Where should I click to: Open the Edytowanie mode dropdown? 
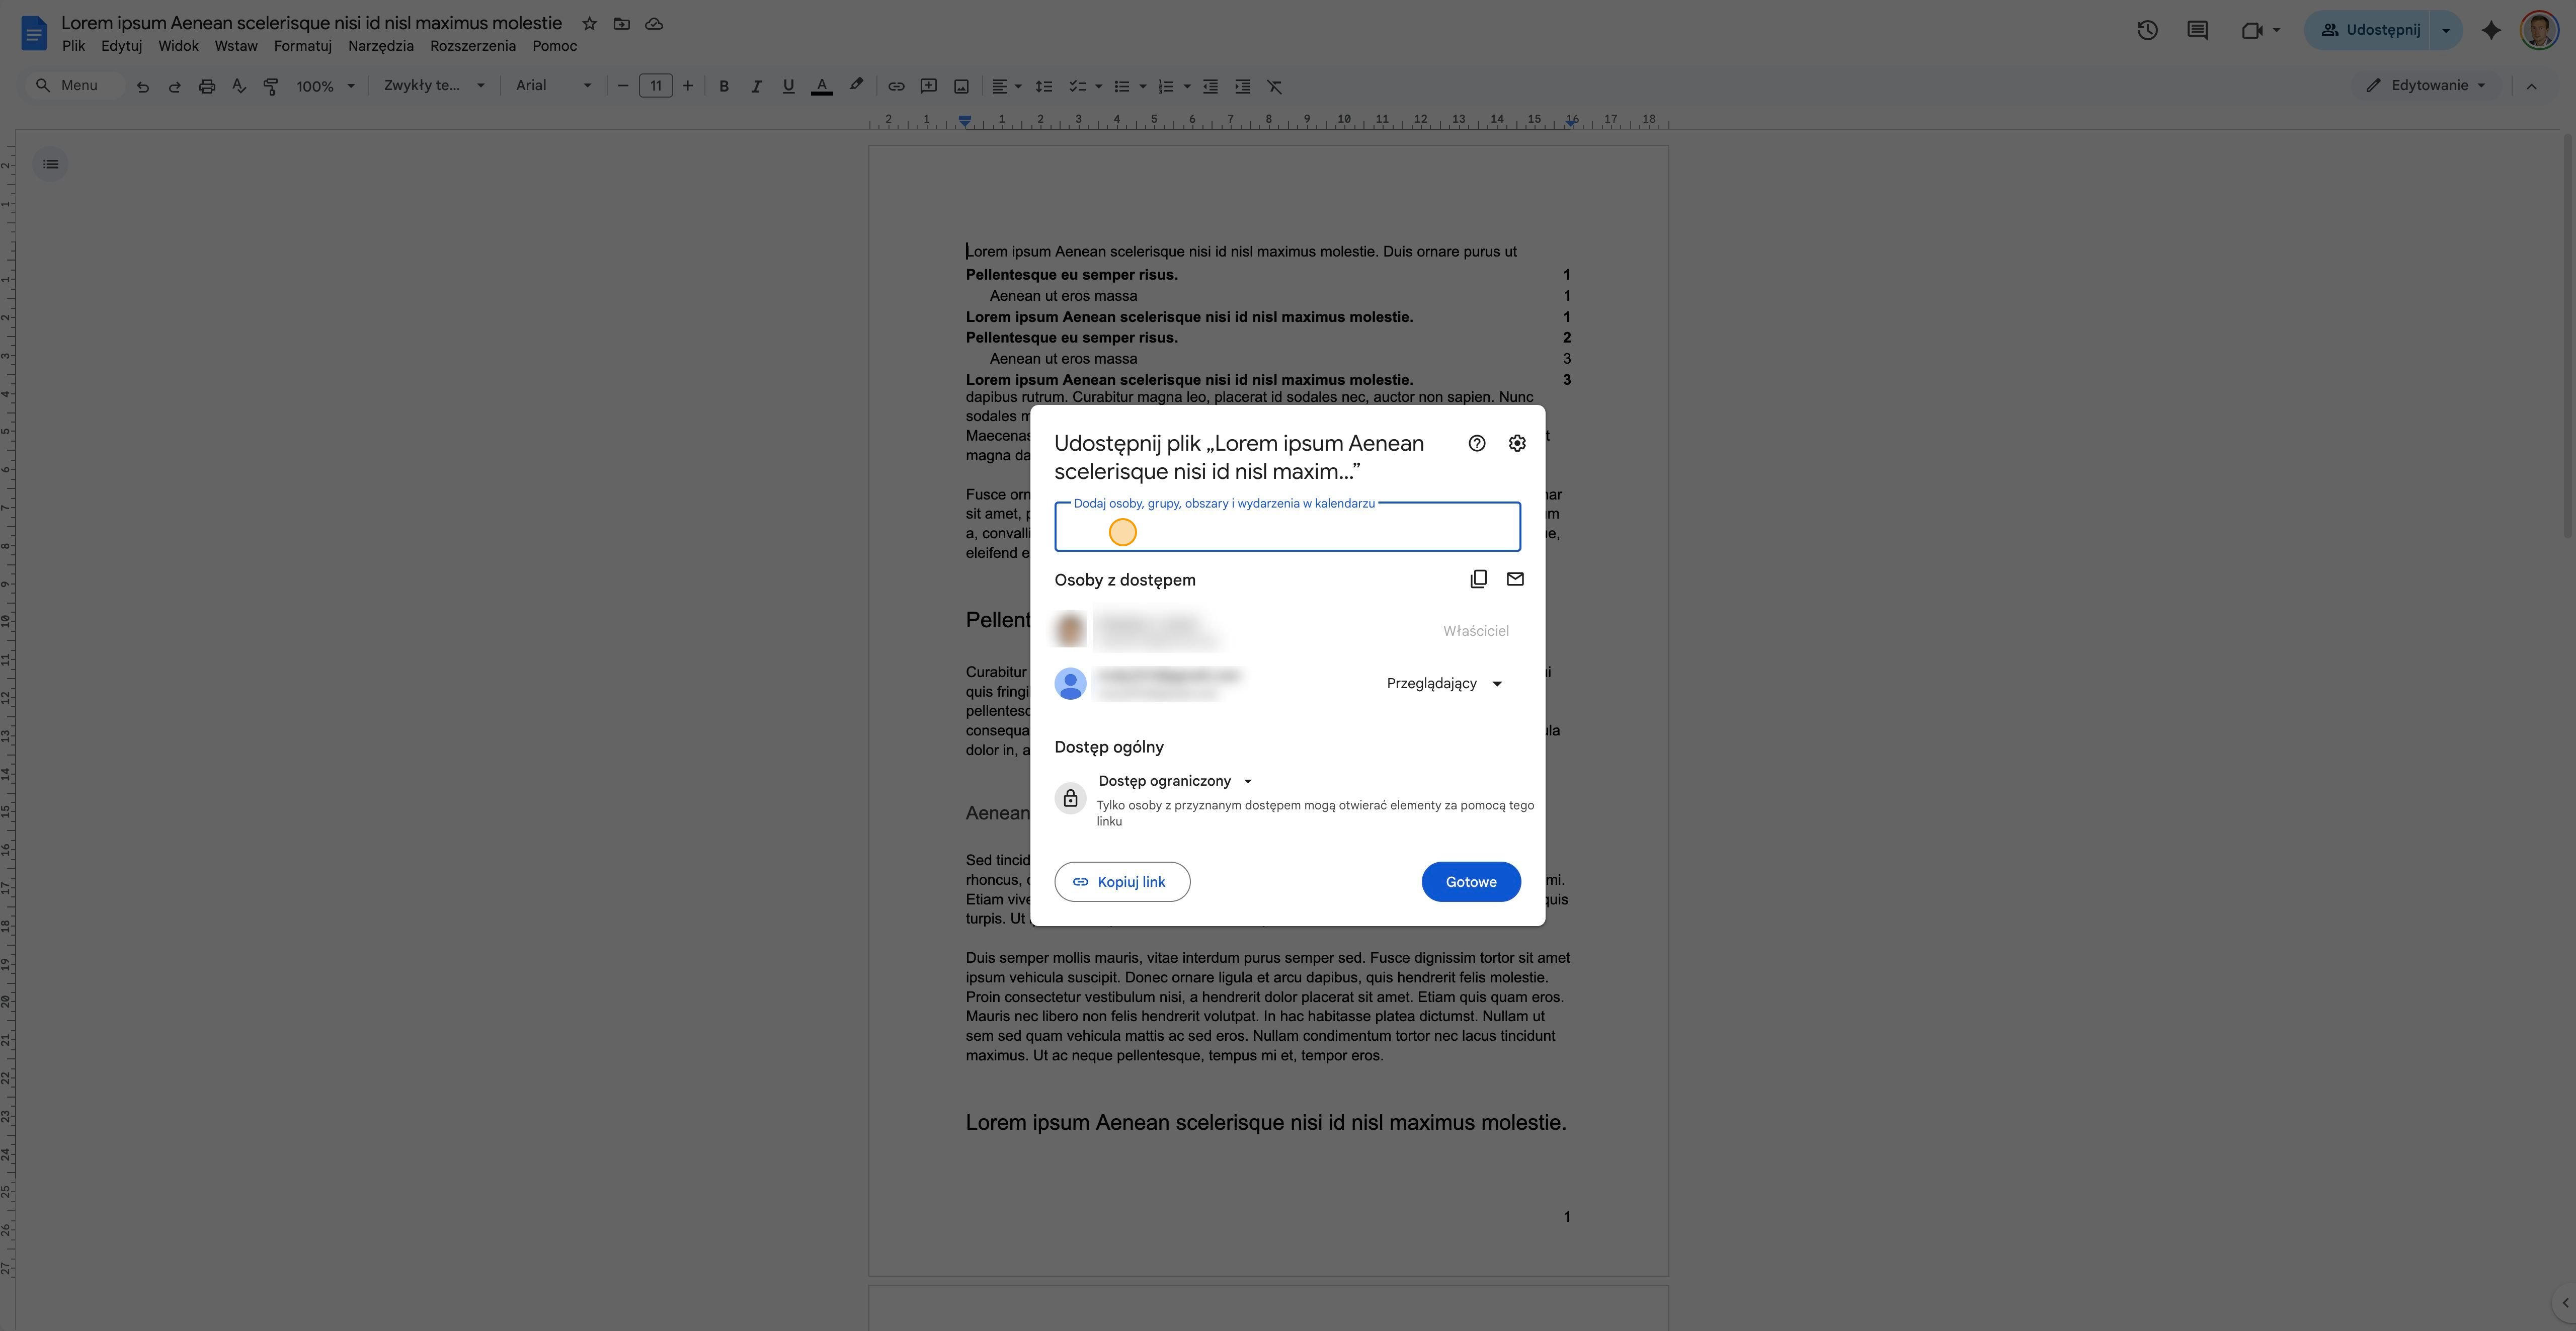[x=2426, y=86]
